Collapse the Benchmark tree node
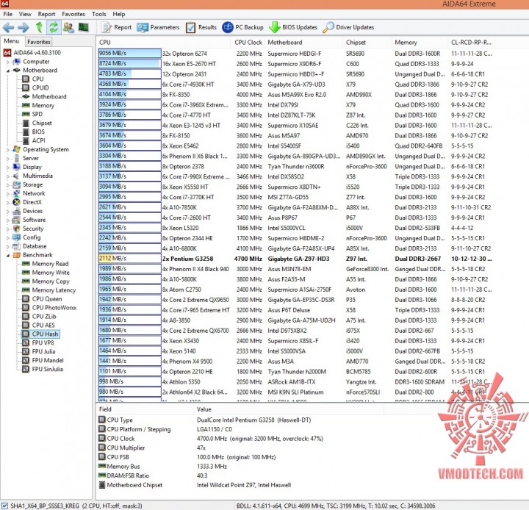The image size is (529, 510). click(x=8, y=256)
